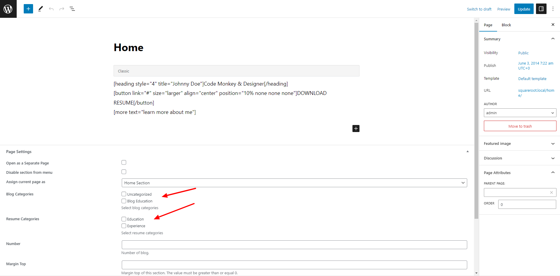Image resolution: width=560 pixels, height=276 pixels.
Task: Toggle the block inserter plus button
Action: point(28,9)
